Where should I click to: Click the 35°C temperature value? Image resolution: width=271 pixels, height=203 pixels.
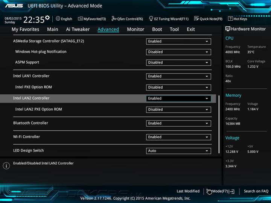click(x=251, y=52)
